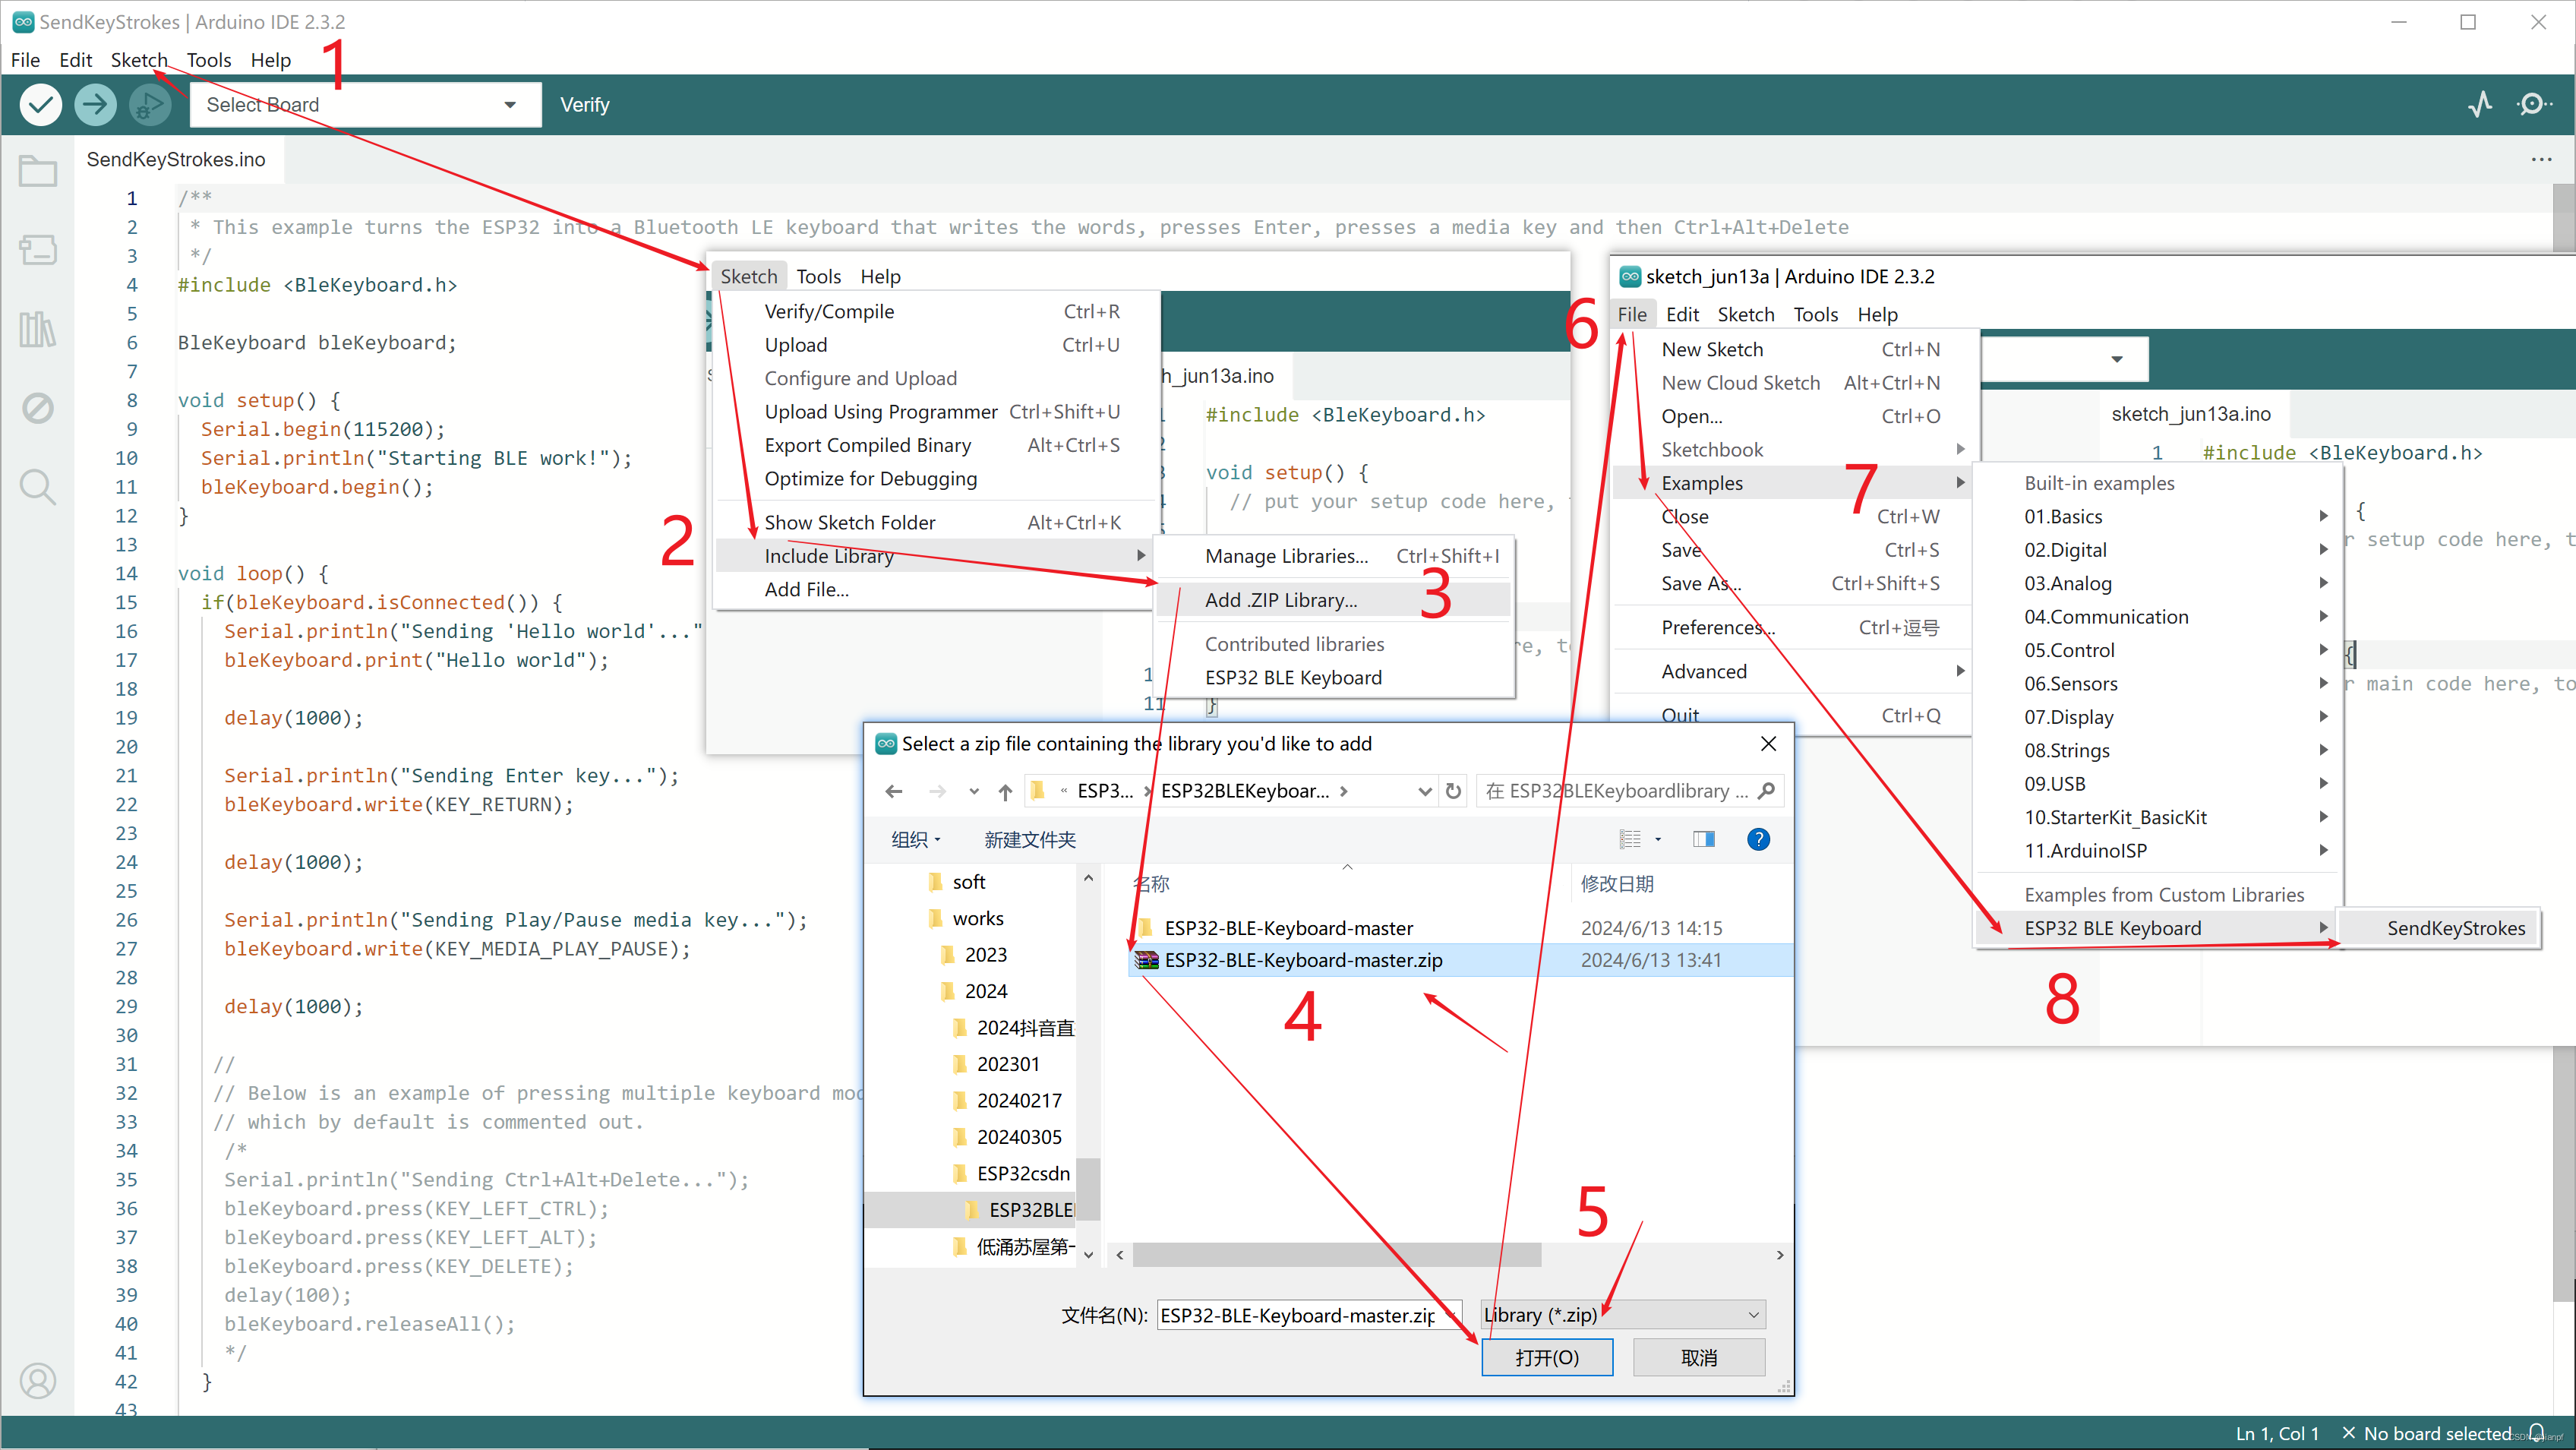Toggle the preview pane icon in dialog
The image size is (2576, 1450).
pos(1704,839)
